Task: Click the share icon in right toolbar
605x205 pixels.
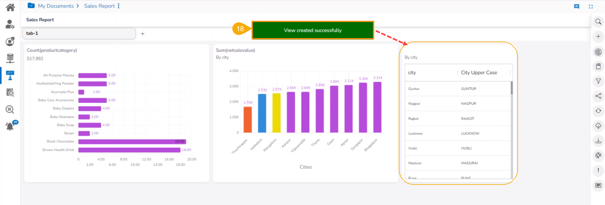Action: pyautogui.click(x=598, y=96)
